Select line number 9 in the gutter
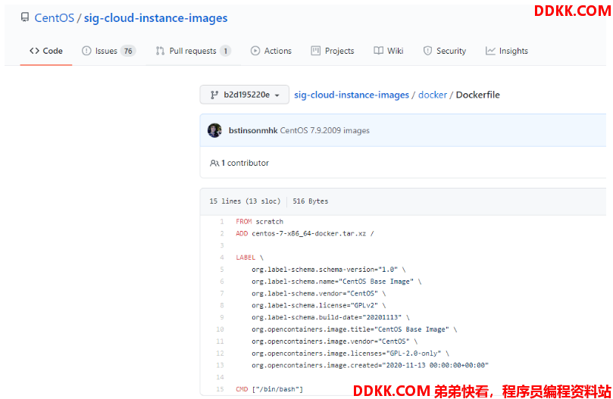The width and height of the screenshot is (613, 399). (222, 317)
